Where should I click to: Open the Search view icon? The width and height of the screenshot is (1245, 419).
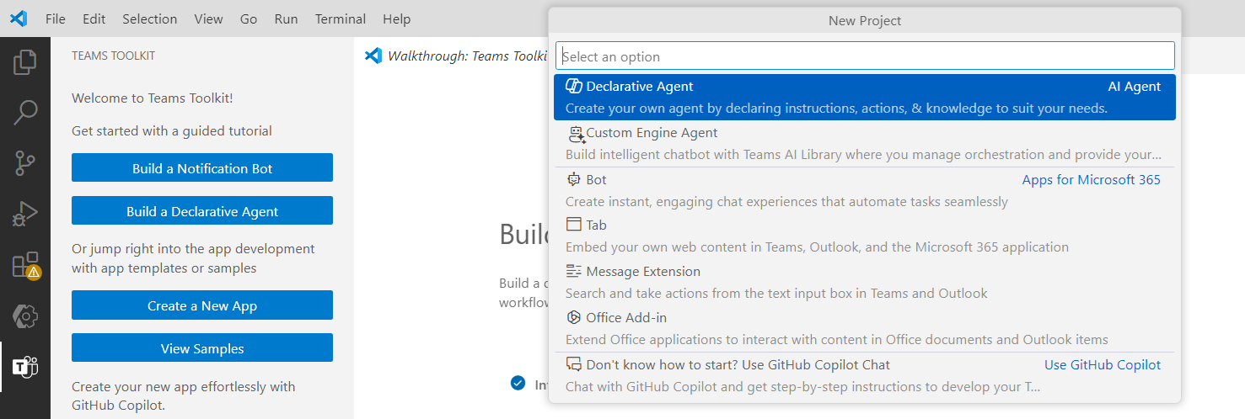25,113
